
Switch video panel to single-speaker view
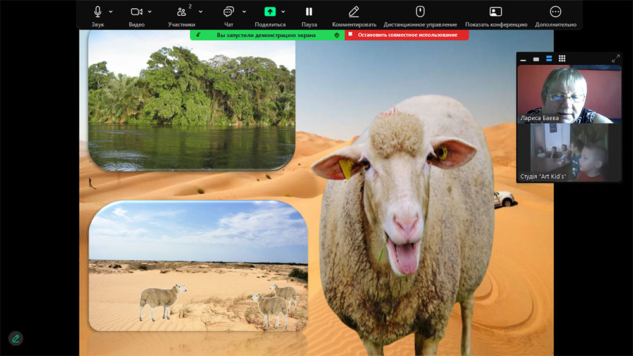pyautogui.click(x=536, y=59)
